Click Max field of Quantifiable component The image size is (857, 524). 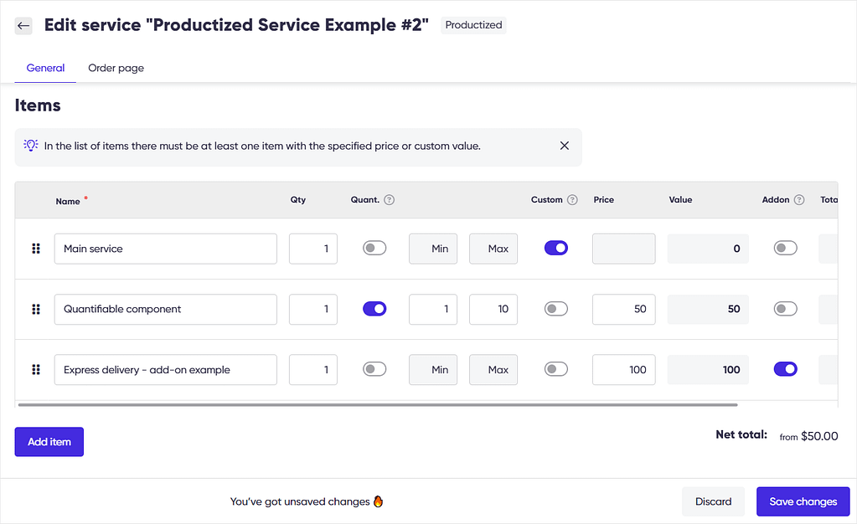493,309
